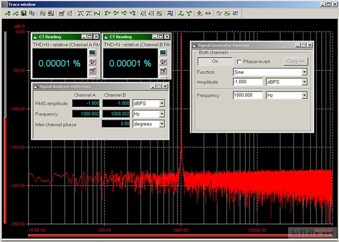Click the horizontal zoom-in magnifier icon
Image resolution: width=339 pixels, height=242 pixels.
[x=80, y=14]
